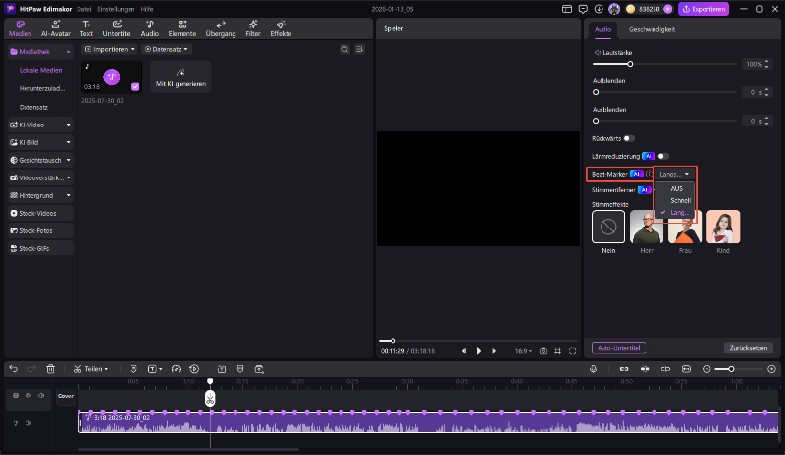
Task: Toggle the Rückwärts switch
Action: 628,138
